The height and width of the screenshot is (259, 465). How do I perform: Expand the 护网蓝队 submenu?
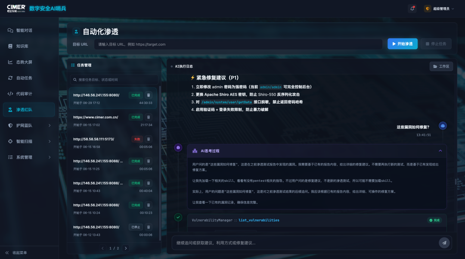pos(29,125)
